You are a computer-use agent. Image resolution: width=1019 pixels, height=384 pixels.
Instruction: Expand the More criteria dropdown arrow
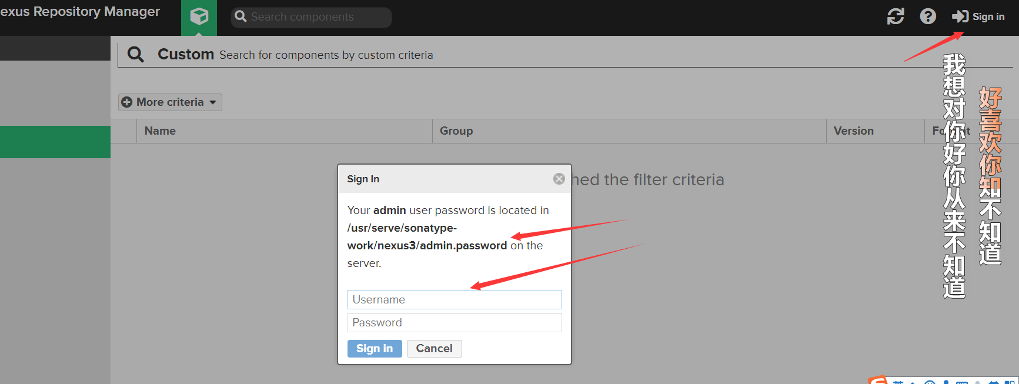[x=213, y=102]
